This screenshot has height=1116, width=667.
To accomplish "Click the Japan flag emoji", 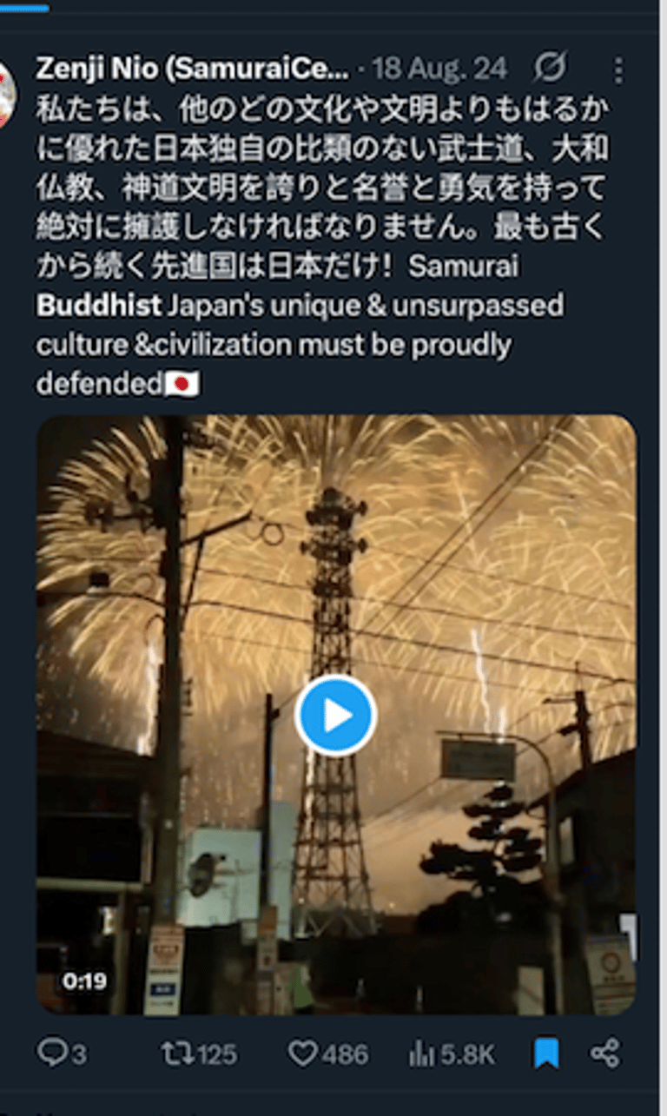I will pyautogui.click(x=182, y=385).
